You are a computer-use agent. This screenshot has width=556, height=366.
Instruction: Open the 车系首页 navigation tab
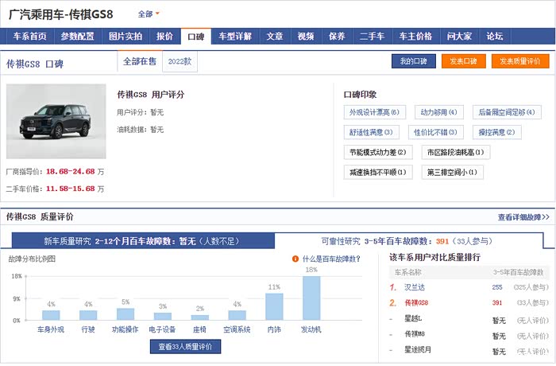pyautogui.click(x=29, y=37)
